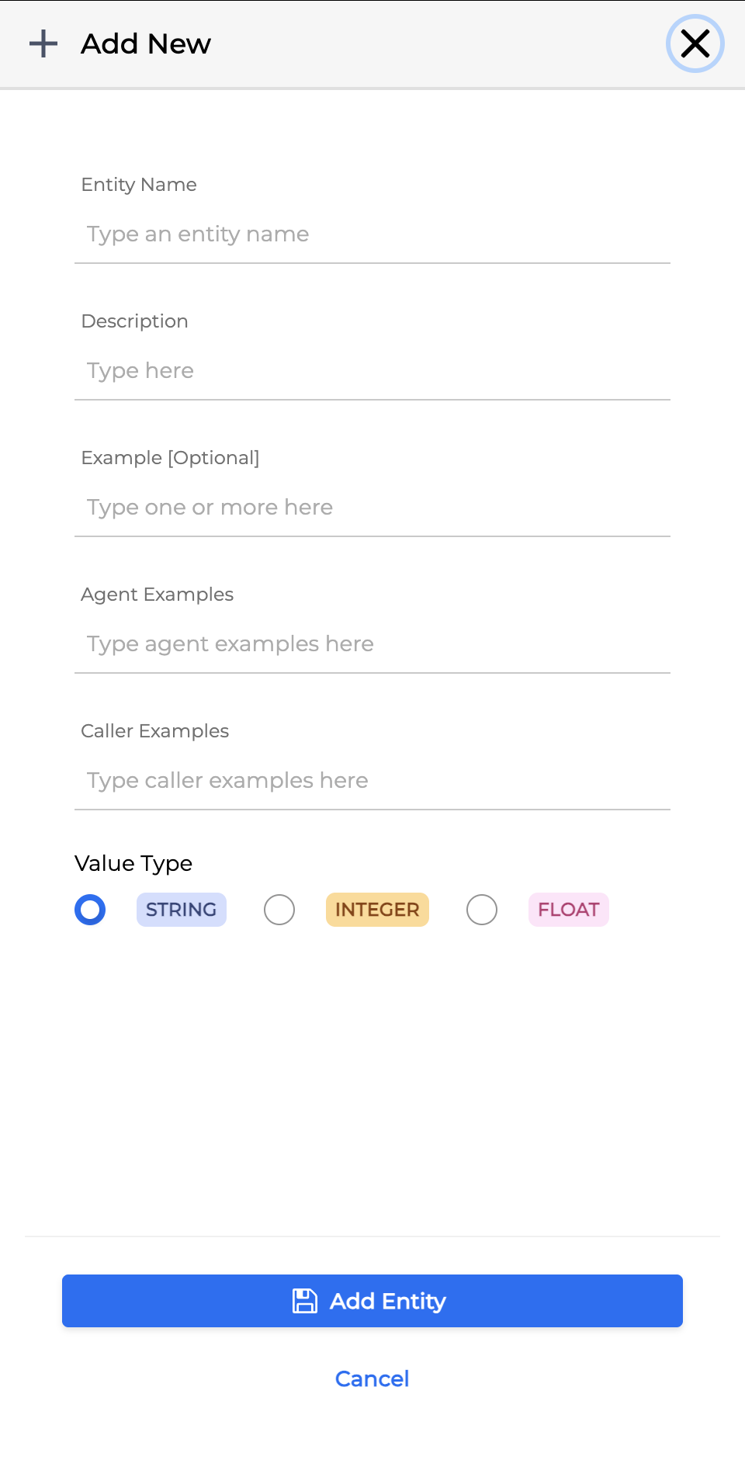Viewport: 745px width, 1467px height.
Task: Click the Caller Examples label text
Action: click(155, 731)
